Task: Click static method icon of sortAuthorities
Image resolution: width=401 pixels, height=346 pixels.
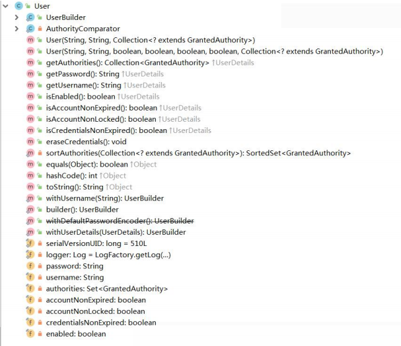Action: pyautogui.click(x=30, y=153)
